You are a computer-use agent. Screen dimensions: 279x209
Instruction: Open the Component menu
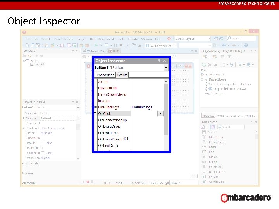[106, 39]
